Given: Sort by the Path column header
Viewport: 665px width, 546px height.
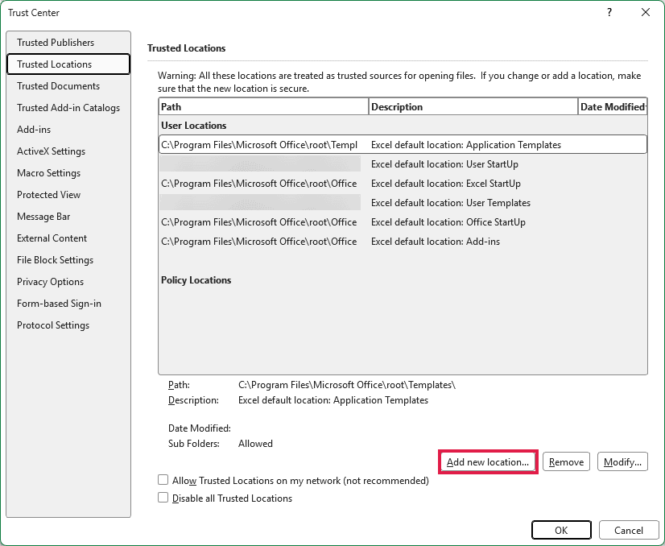Looking at the screenshot, I should coord(263,107).
